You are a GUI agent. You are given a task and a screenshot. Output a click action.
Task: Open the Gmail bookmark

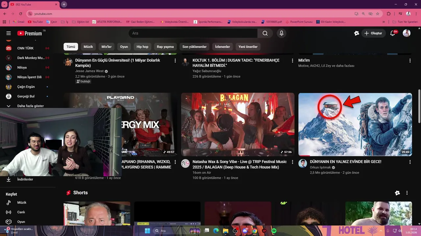(x=18, y=22)
